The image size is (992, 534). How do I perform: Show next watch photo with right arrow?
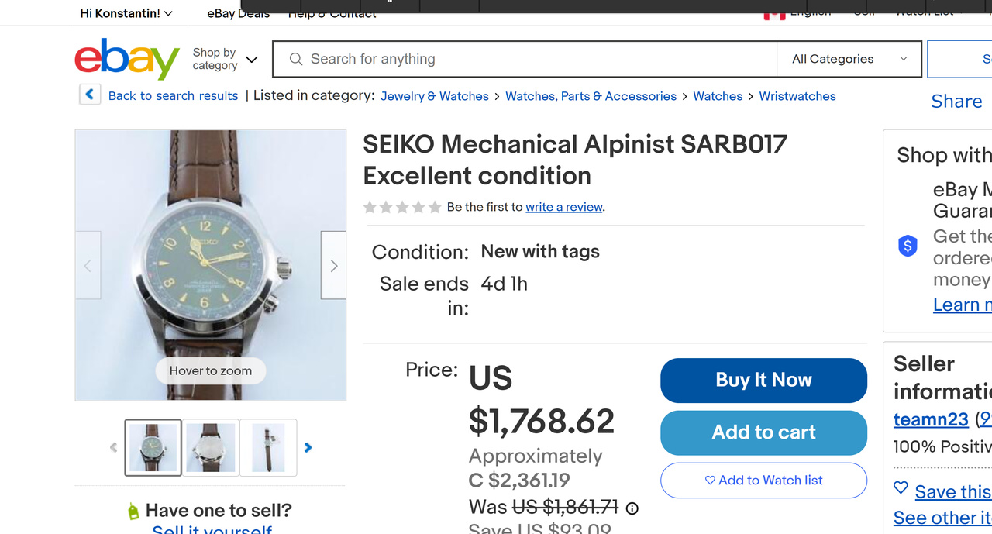click(x=334, y=266)
